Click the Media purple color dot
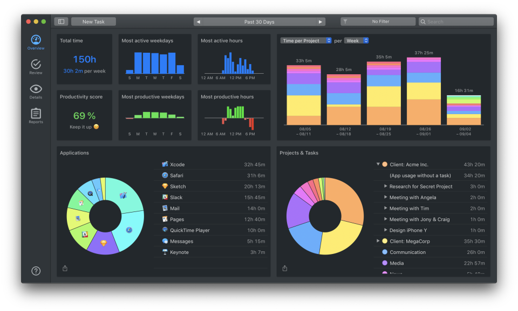Screen dimensions: 518x311 pyautogui.click(x=385, y=263)
